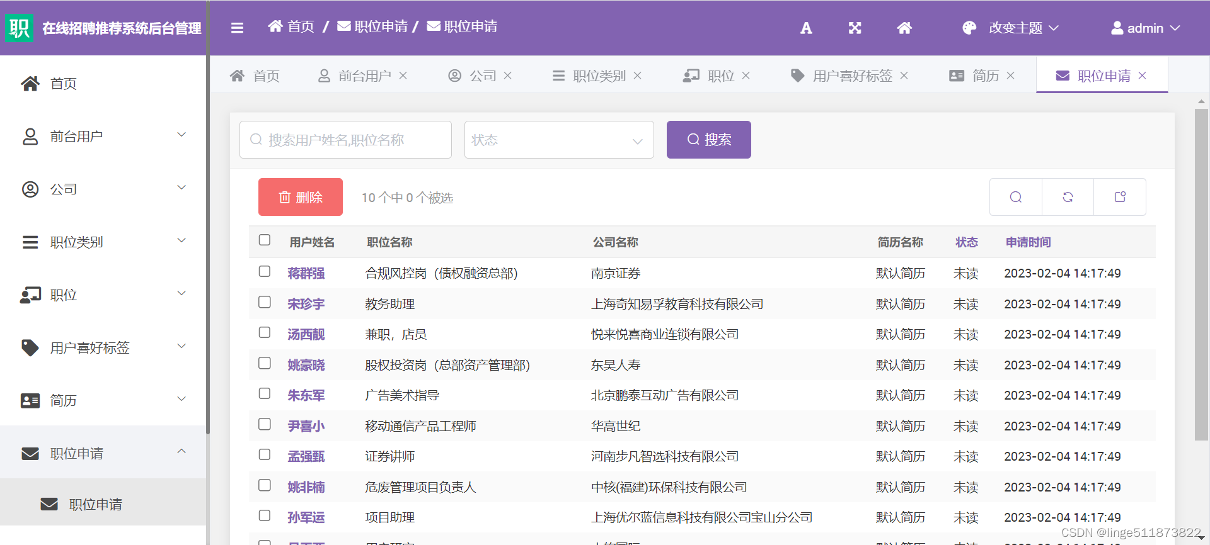Check the row for 姚豪晓

point(265,363)
